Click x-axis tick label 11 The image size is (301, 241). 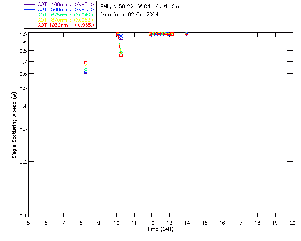[x=134, y=223]
